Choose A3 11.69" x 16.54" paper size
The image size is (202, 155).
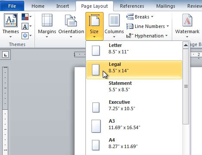point(134,126)
